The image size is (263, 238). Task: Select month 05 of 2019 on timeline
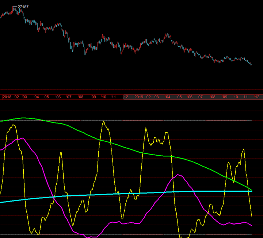click(179, 97)
